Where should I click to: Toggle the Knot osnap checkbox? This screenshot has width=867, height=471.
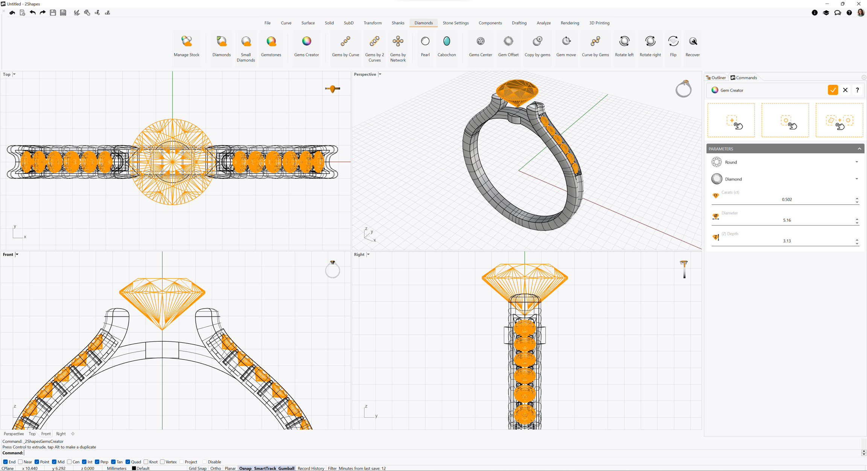click(146, 462)
